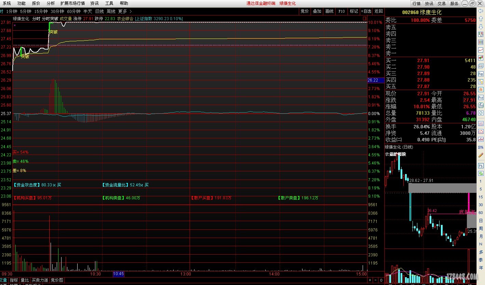The height and width of the screenshot is (285, 485).
Task: Expand the 更多 periods dropdown
Action: click(125, 11)
